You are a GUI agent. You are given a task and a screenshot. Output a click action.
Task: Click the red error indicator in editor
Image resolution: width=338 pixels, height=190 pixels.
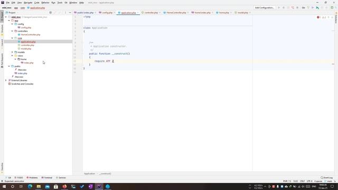(x=319, y=17)
